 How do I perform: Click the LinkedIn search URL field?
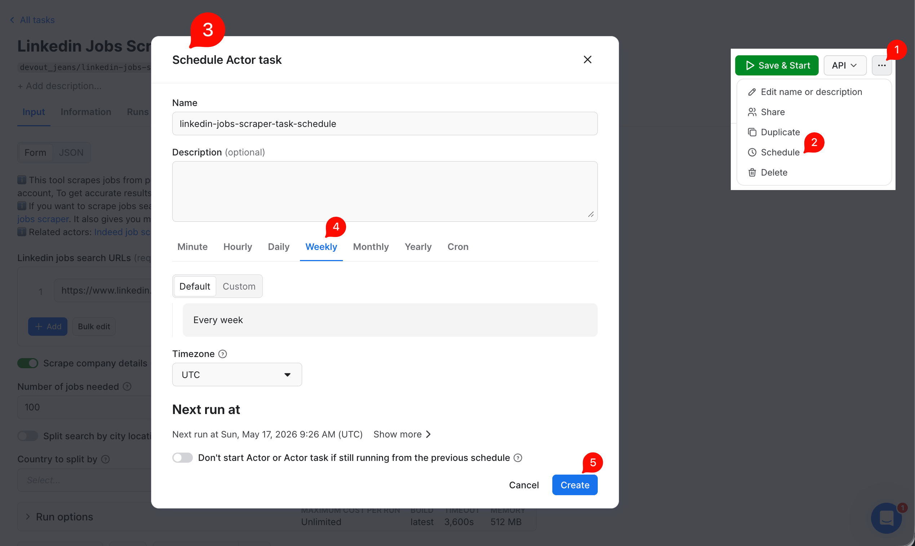tap(103, 290)
